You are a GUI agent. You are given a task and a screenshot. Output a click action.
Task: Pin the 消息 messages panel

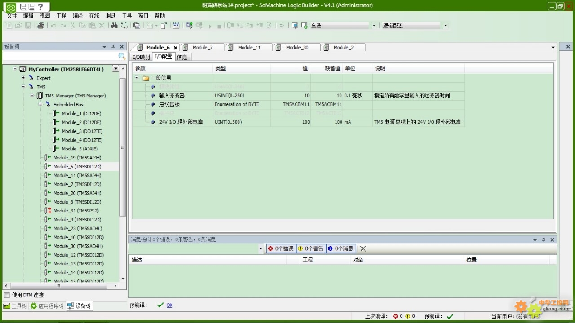click(x=544, y=240)
